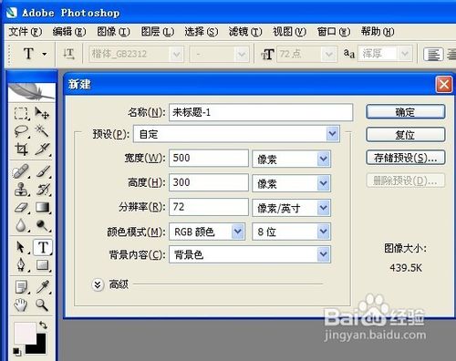Select the Dodge tool

pyautogui.click(x=42, y=226)
